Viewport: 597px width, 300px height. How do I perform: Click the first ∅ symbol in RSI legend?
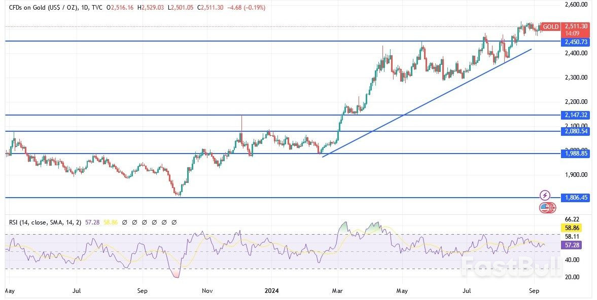click(x=125, y=222)
